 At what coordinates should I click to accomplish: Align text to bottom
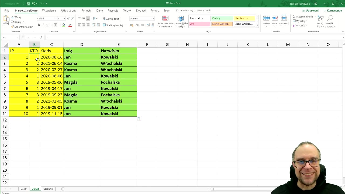88,18
